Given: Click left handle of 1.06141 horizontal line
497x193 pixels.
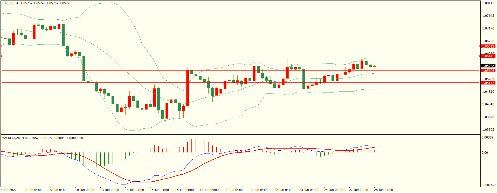Looking at the screenshot, I should coord(1,56).
